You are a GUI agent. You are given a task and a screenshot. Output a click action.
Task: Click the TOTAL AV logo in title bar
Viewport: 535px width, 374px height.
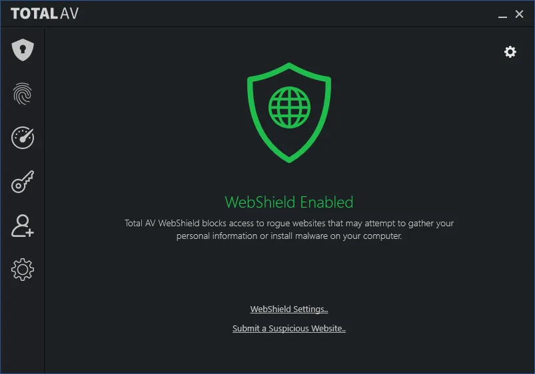(x=45, y=13)
